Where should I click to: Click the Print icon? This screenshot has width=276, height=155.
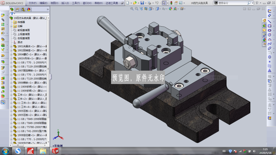[x=149, y=3]
